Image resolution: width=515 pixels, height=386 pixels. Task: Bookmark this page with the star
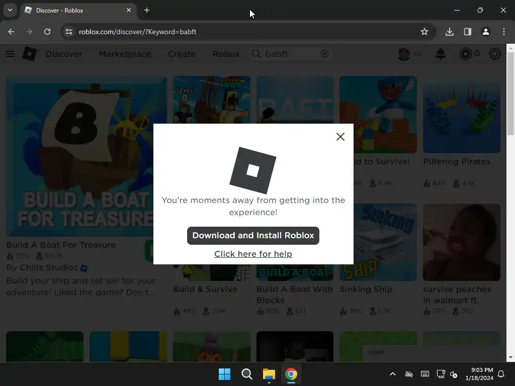click(x=424, y=32)
